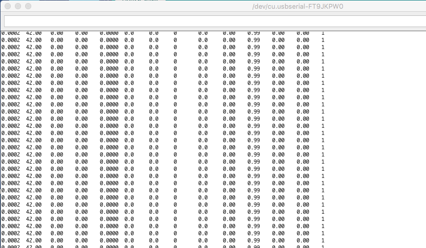
Task: Click the lone integer 0 in the first complete row
Action: tap(175, 40)
